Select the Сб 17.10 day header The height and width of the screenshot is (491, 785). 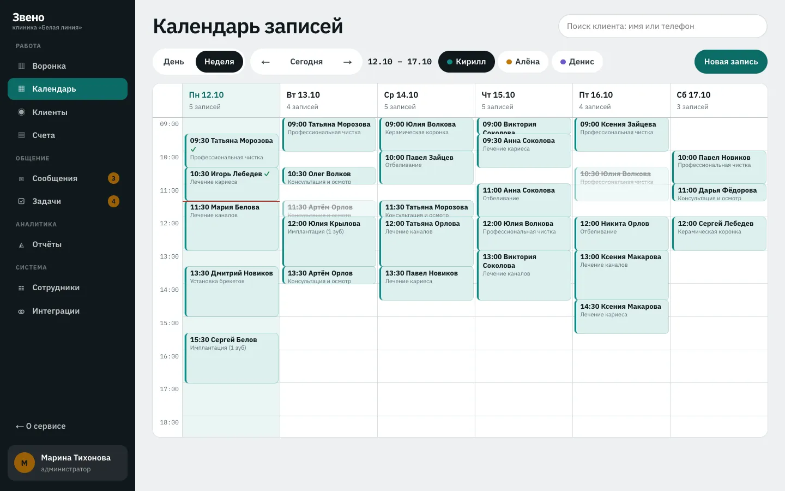[718, 100]
